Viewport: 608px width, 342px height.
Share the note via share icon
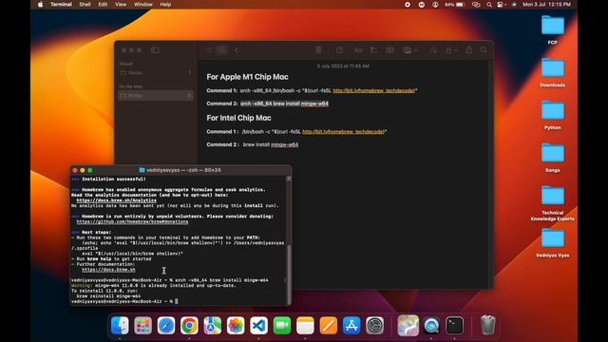click(468, 49)
